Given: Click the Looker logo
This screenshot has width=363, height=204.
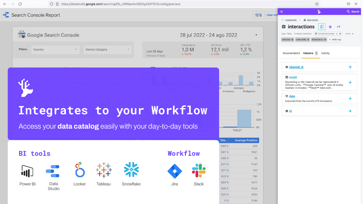Looking at the screenshot, I should click(80, 170).
